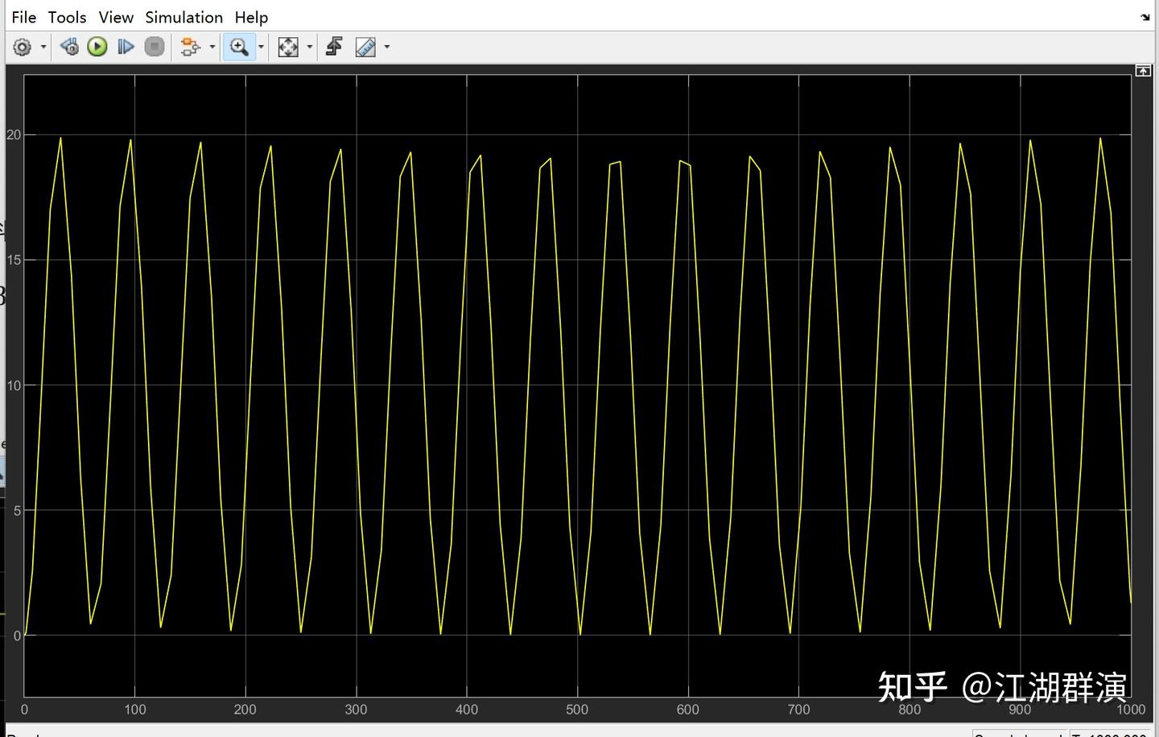Select the Zoom magnifier tool
The height and width of the screenshot is (737, 1159).
(239, 47)
